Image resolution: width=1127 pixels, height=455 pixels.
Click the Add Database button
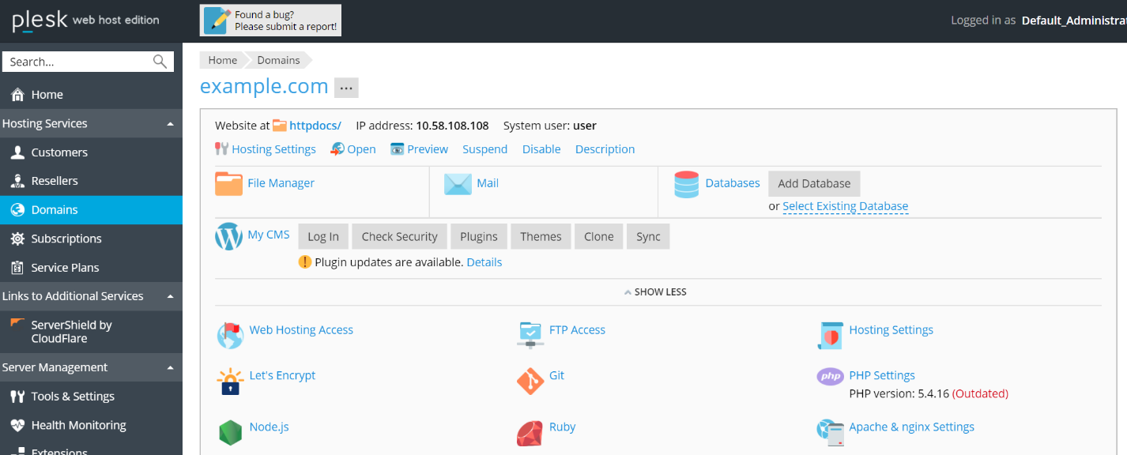(x=813, y=183)
